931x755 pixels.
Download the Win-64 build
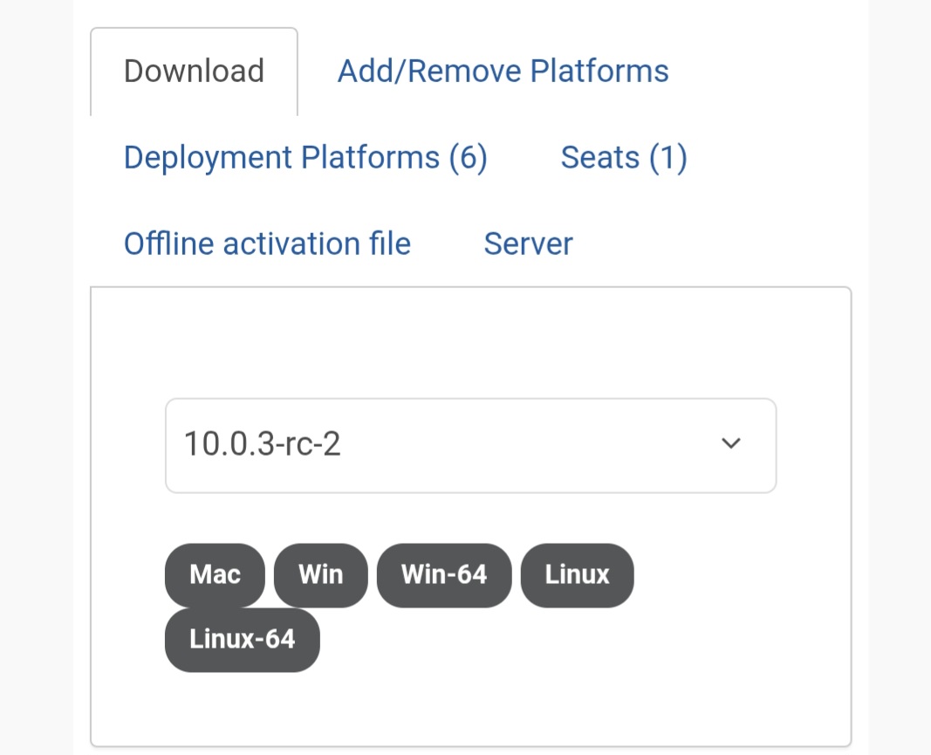pos(443,574)
